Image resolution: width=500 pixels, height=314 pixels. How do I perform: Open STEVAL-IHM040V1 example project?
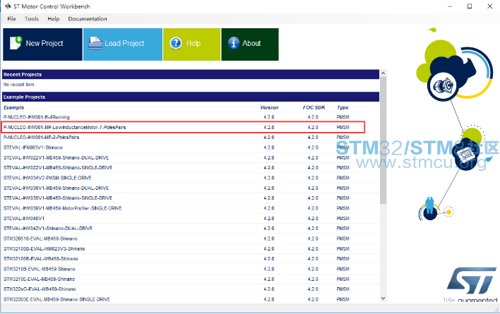24,218
